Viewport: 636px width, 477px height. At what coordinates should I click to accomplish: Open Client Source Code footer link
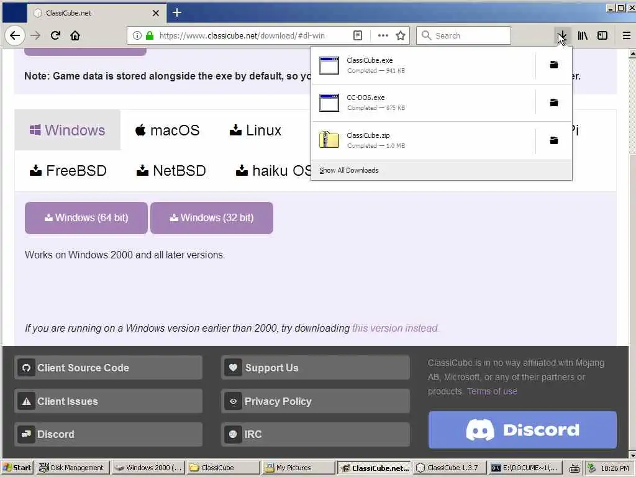108,368
